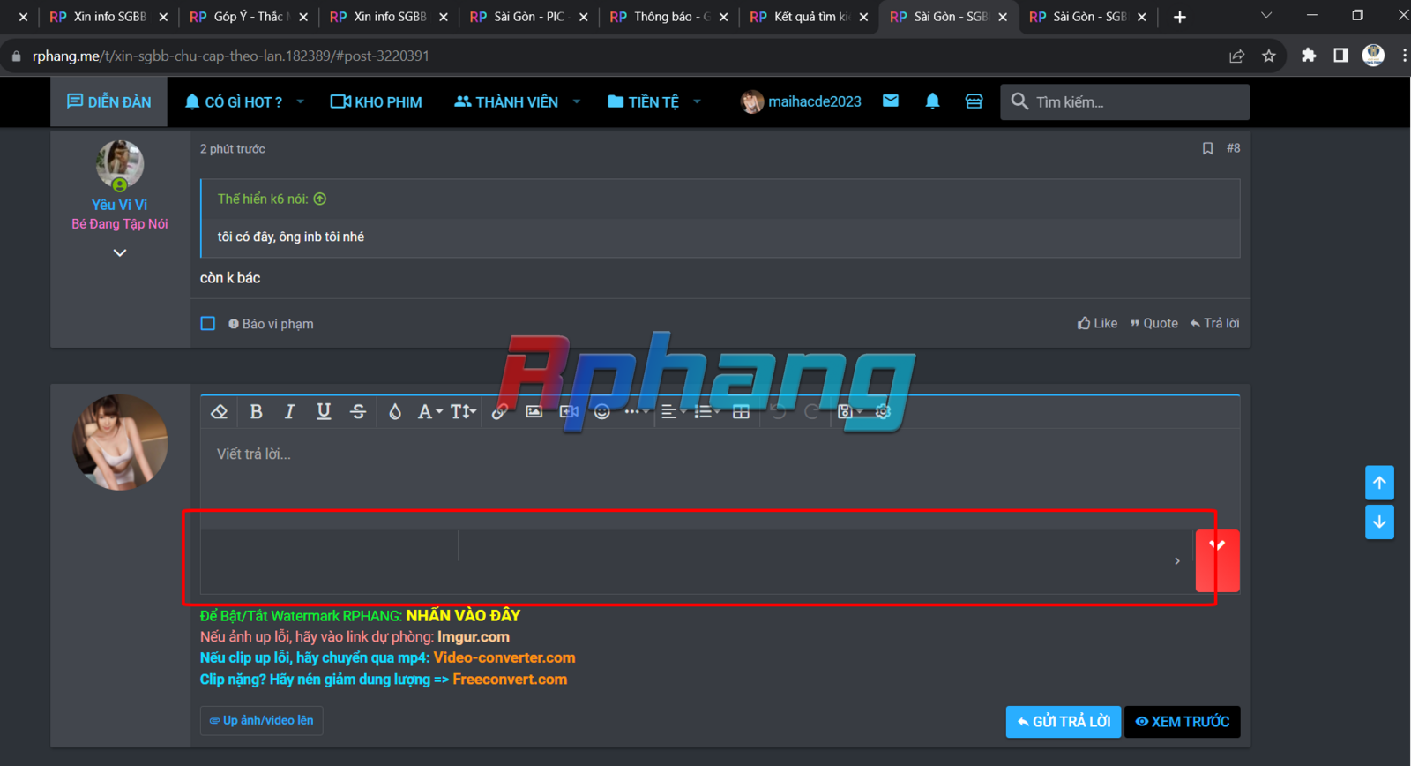Go to DIỄN ĐÀN in navigation bar
Screen dimensions: 1411x766
point(109,101)
